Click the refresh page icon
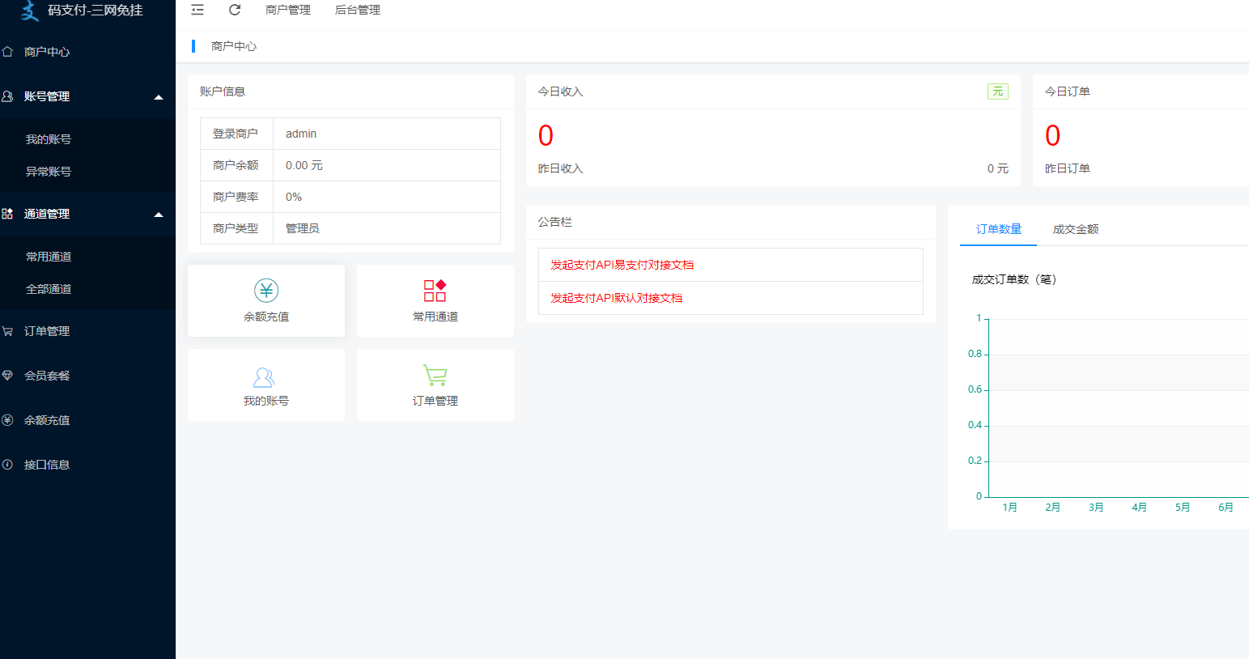This screenshot has width=1249, height=659. pyautogui.click(x=235, y=10)
